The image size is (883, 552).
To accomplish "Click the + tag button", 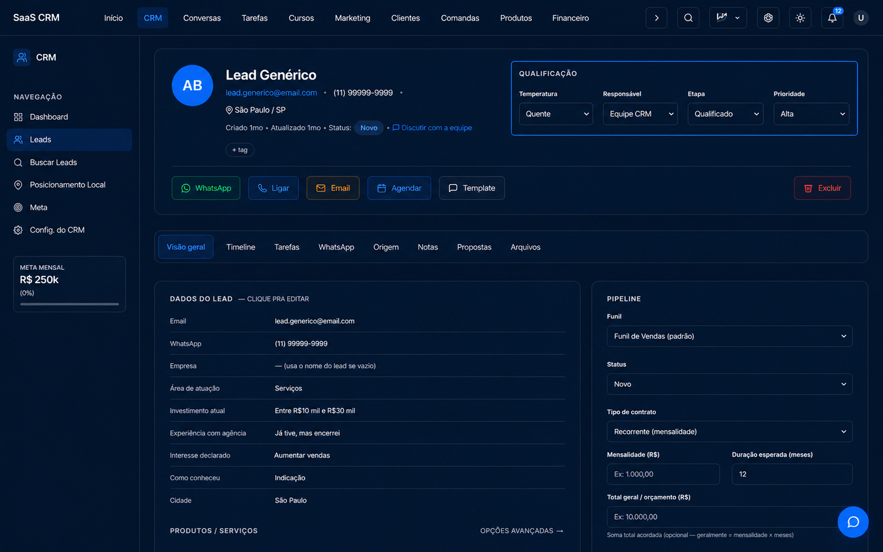I will pyautogui.click(x=240, y=150).
